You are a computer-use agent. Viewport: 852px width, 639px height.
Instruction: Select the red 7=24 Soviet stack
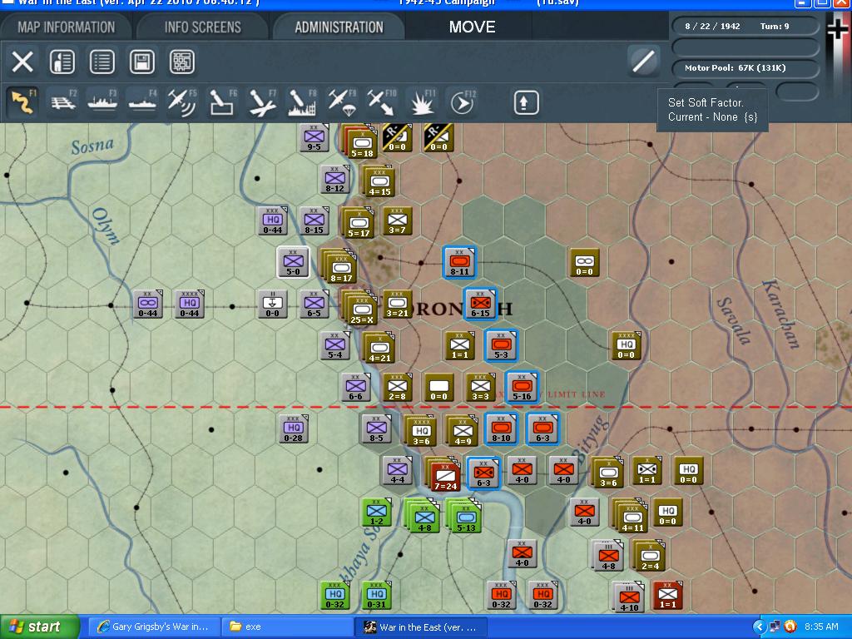tap(445, 477)
